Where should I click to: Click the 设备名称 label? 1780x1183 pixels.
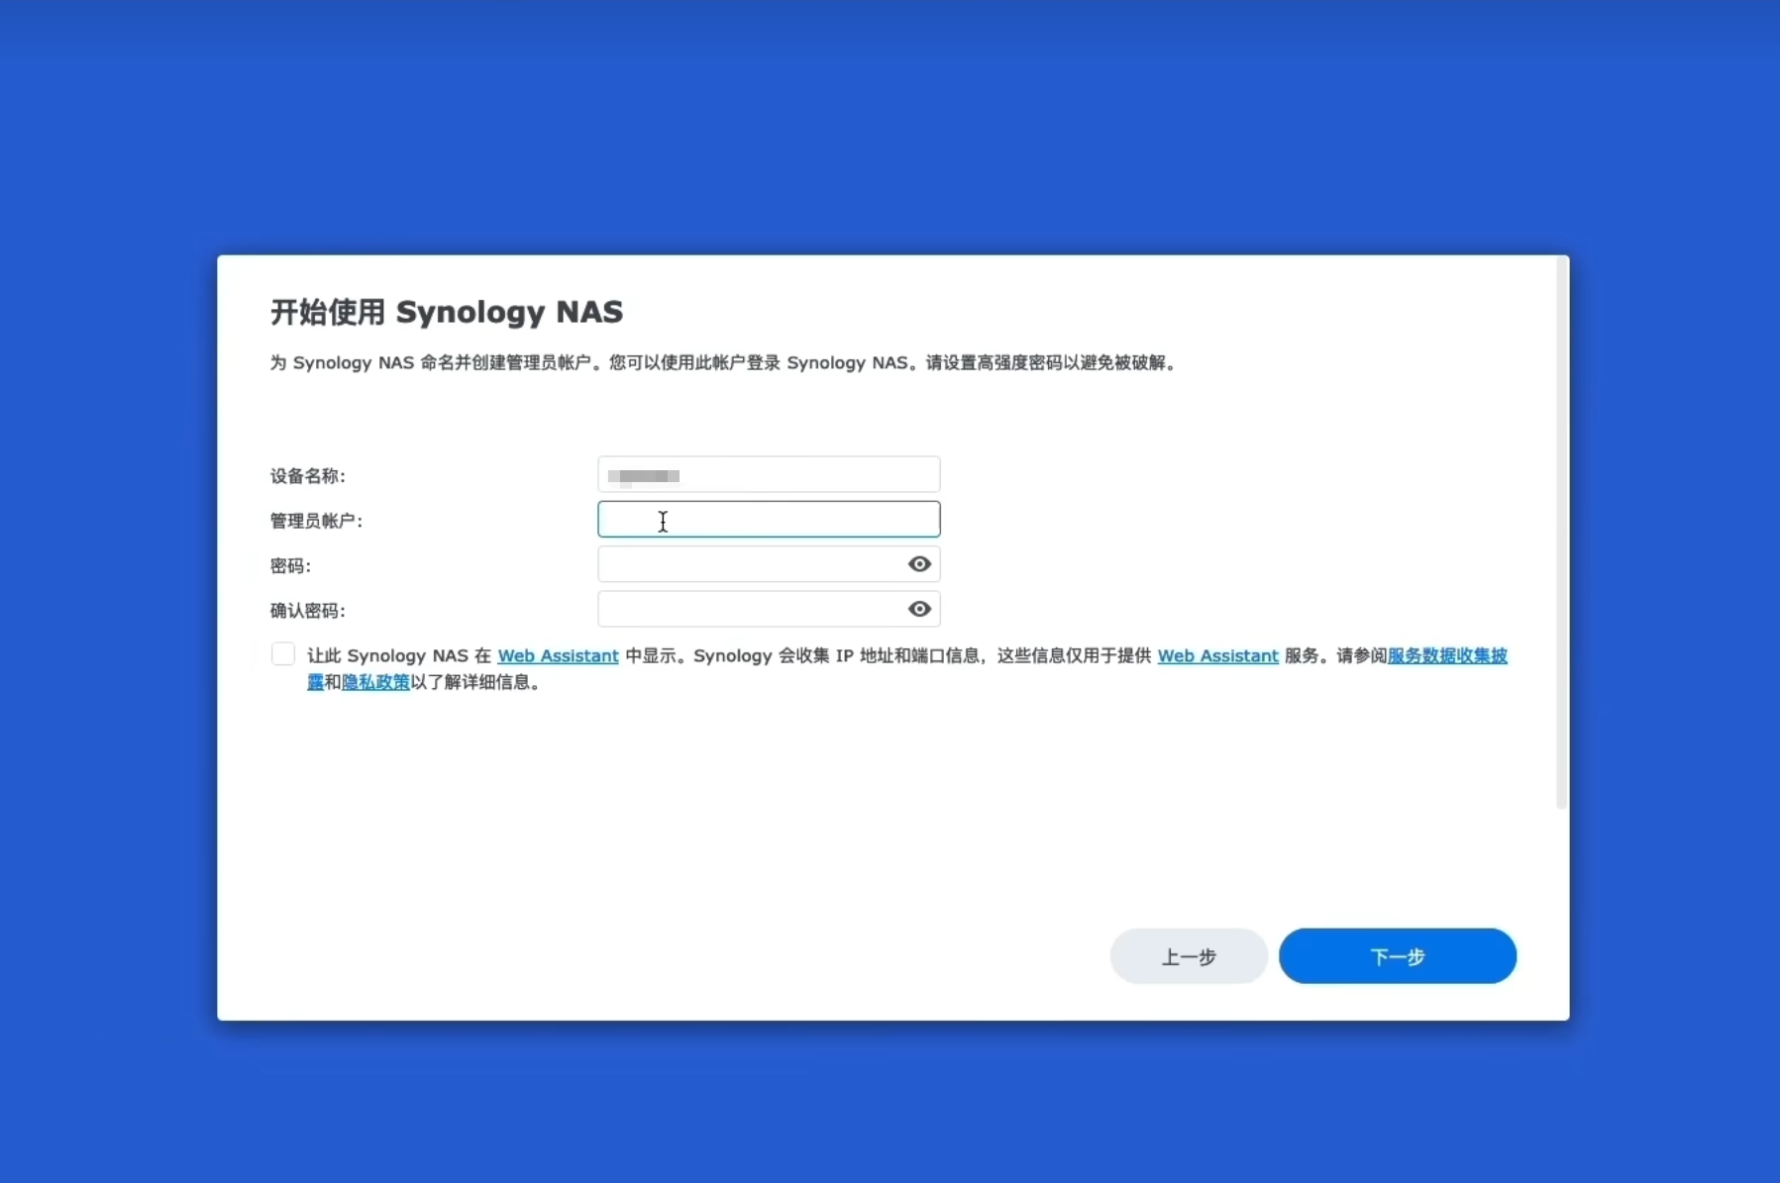click(x=308, y=476)
